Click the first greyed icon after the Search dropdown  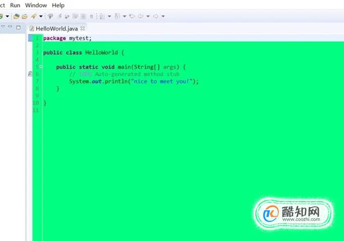point(50,16)
